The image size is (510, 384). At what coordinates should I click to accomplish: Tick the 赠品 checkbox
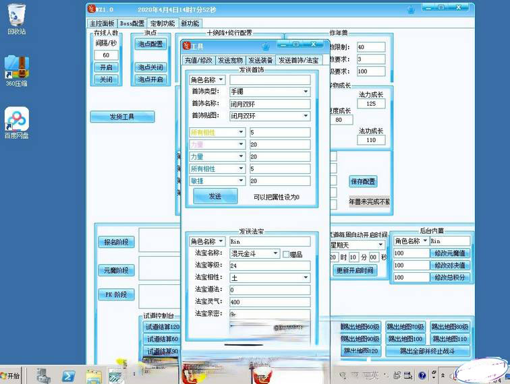point(286,254)
